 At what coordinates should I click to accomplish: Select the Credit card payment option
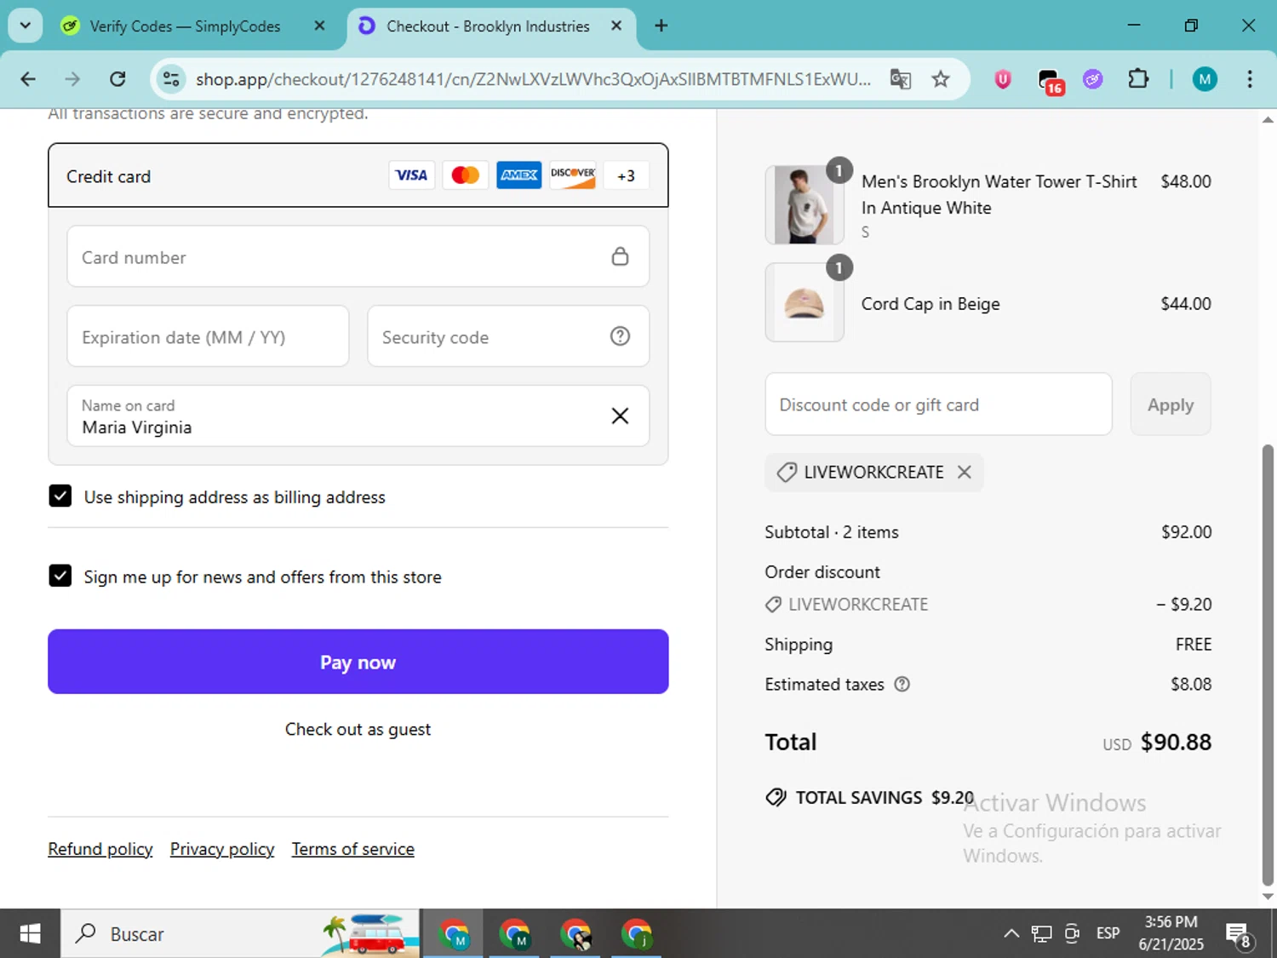[x=358, y=175]
